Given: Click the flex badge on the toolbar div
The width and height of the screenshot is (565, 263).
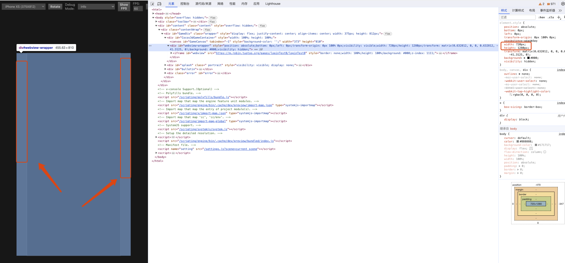Looking at the screenshot, I should point(212,22).
